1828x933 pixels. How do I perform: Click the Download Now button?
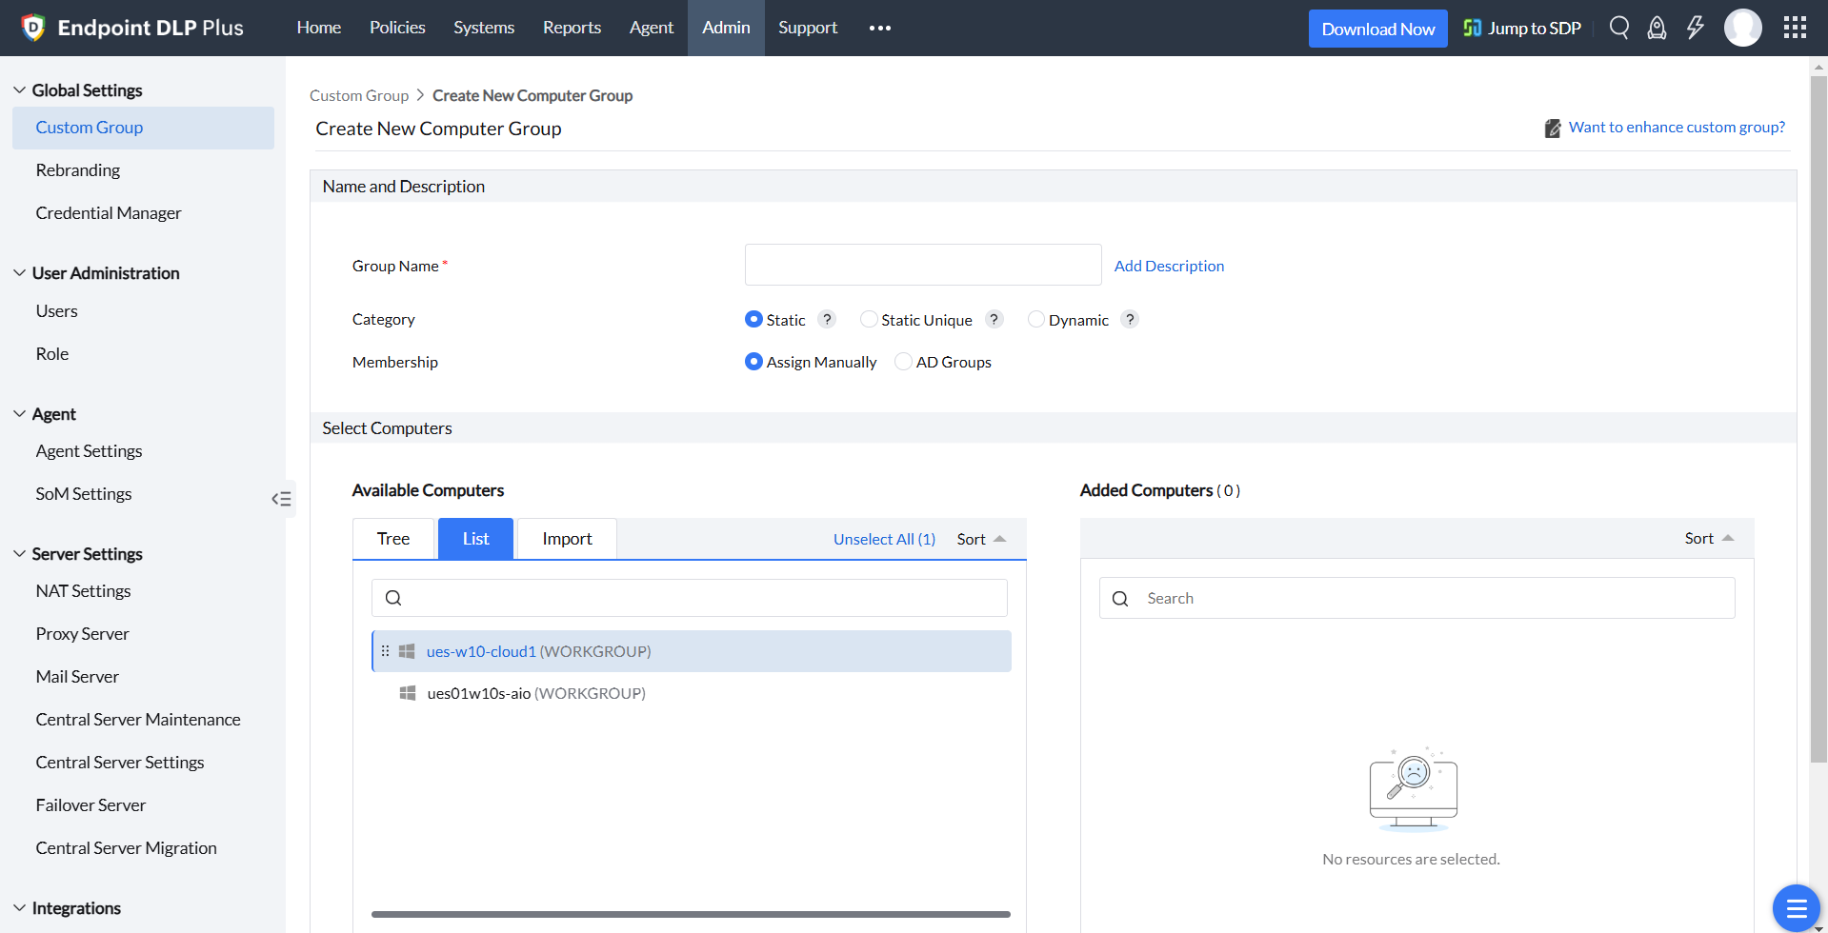pos(1377,29)
